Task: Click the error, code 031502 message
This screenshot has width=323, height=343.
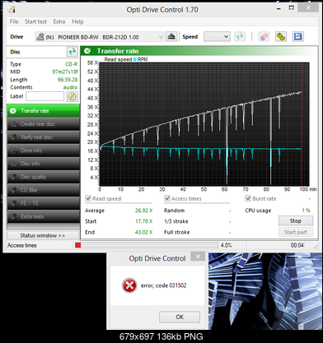Action: (164, 285)
